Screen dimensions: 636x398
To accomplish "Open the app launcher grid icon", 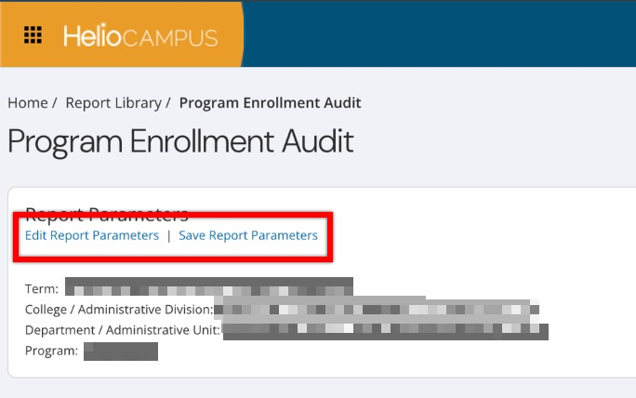I will [x=33, y=35].
